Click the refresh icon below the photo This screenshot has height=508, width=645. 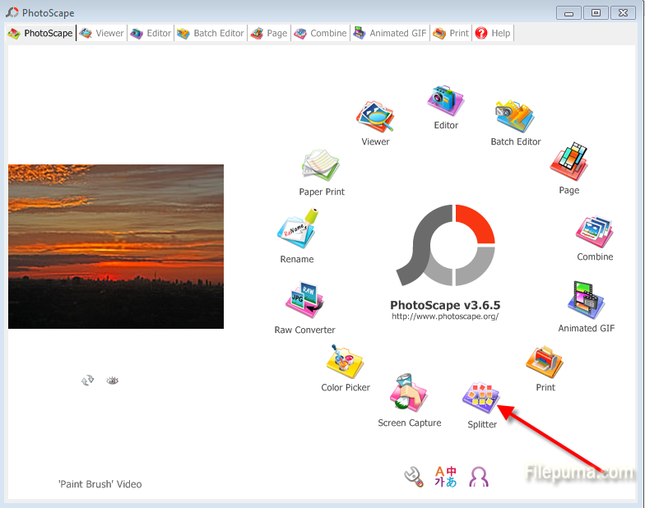pyautogui.click(x=88, y=381)
